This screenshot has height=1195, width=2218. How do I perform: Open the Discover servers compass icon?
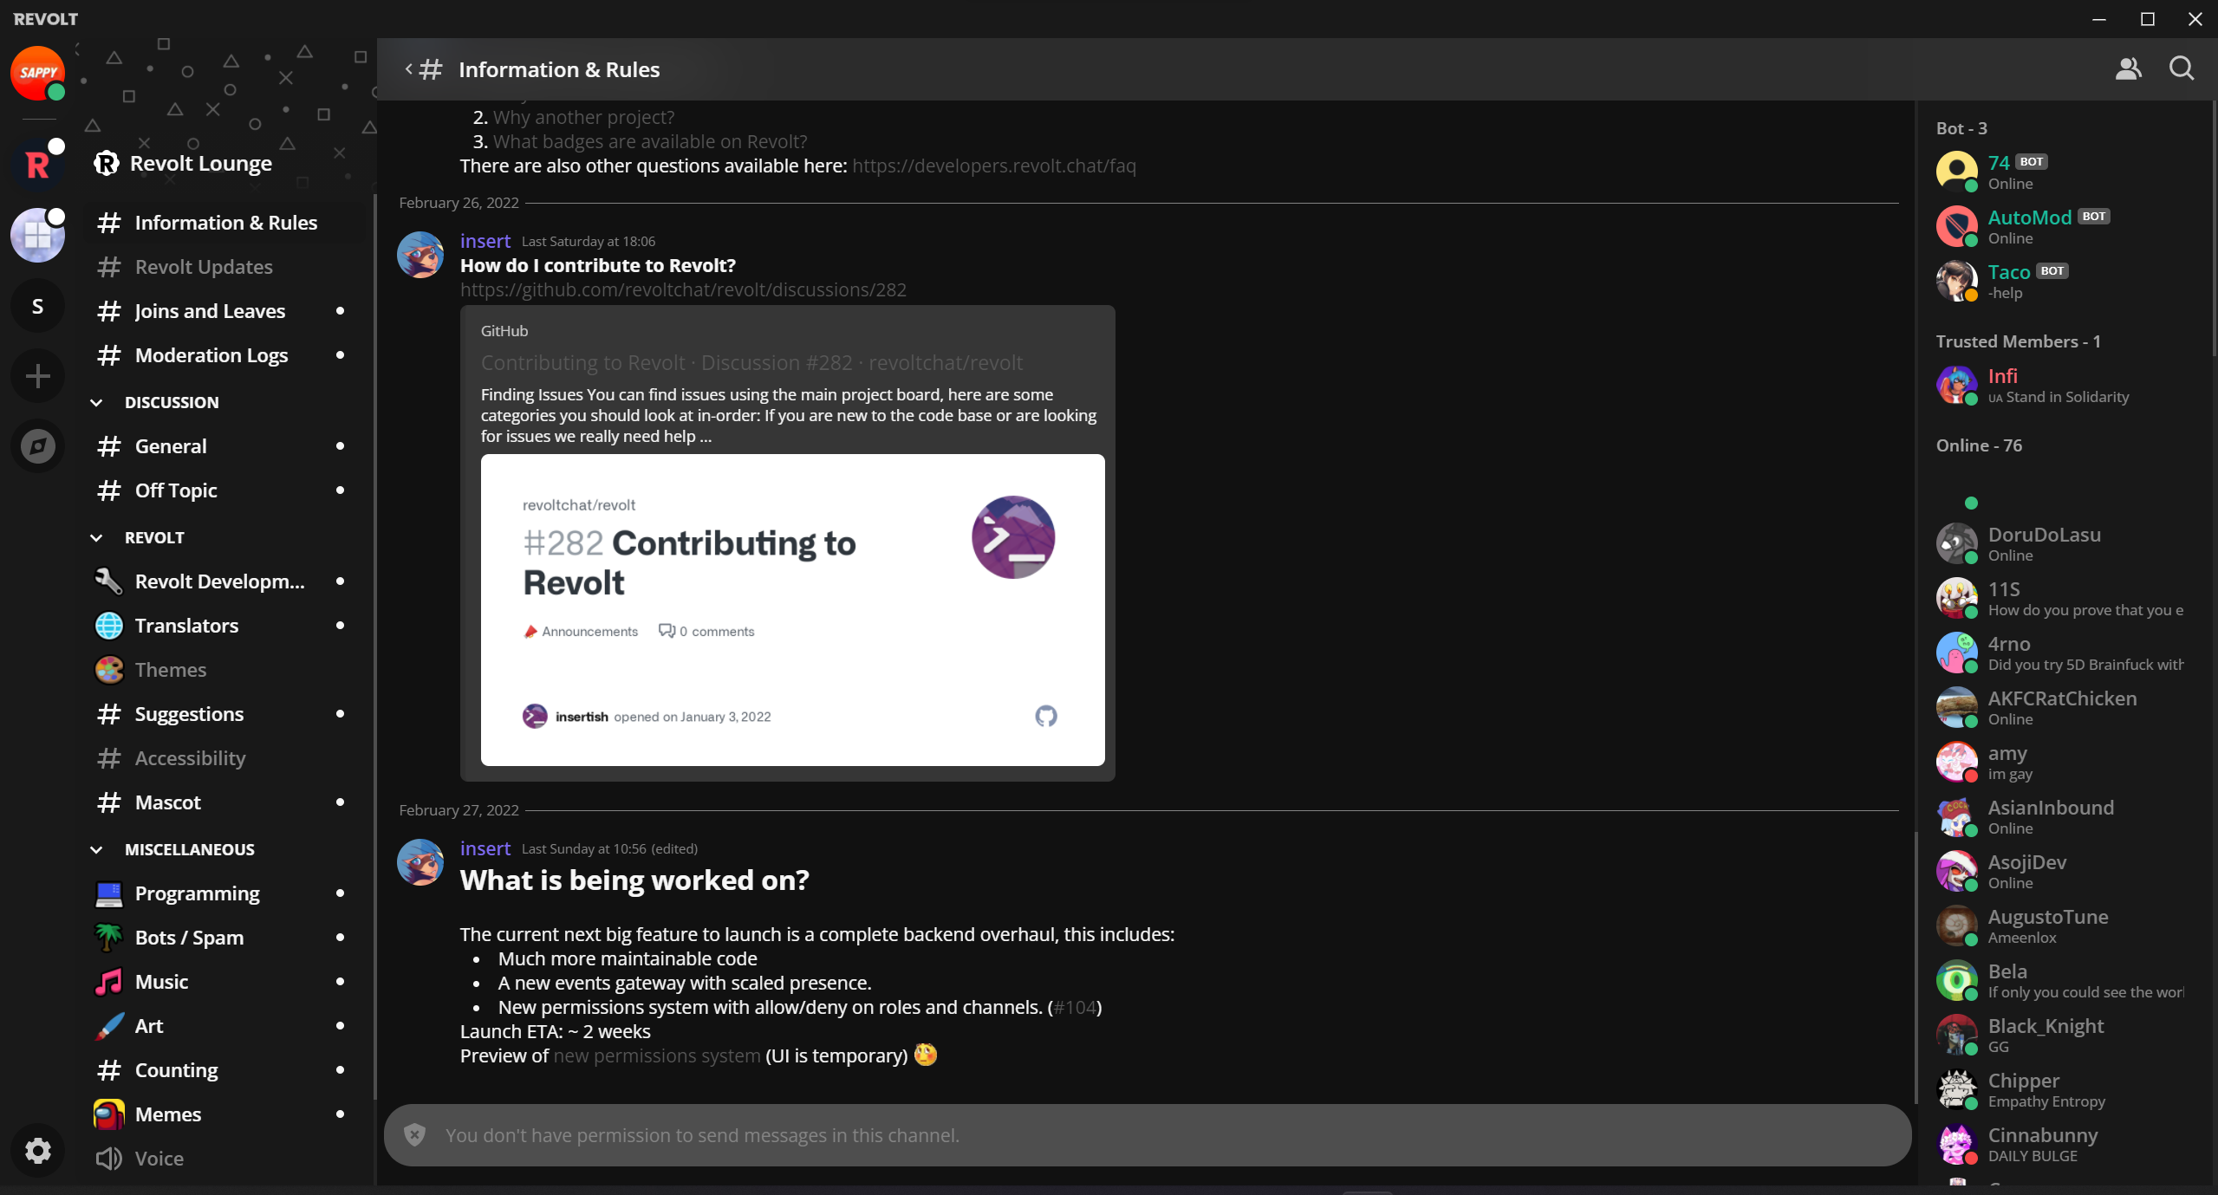pyautogui.click(x=36, y=445)
